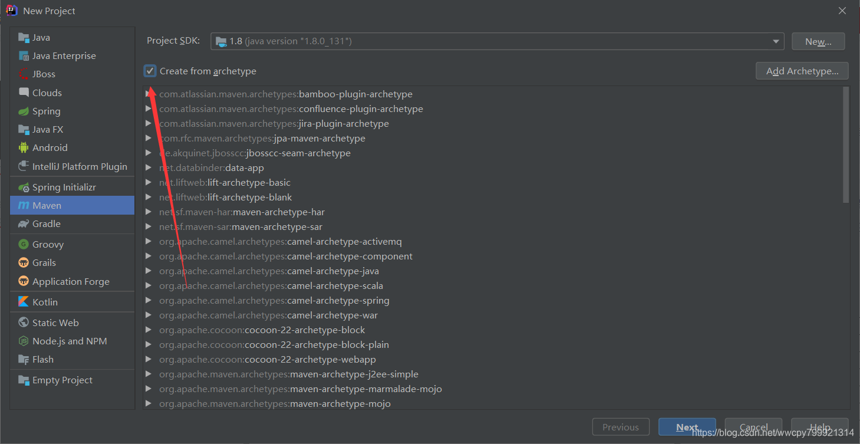Click the Gradle elephant icon

(x=24, y=223)
